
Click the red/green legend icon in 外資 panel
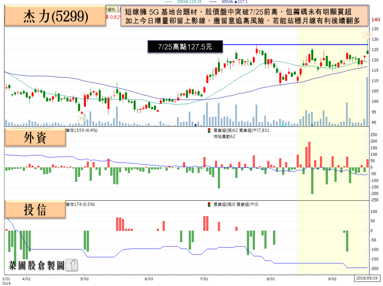coord(209,131)
